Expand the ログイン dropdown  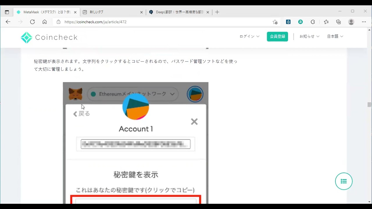click(249, 37)
